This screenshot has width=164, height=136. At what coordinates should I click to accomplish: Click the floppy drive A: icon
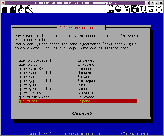click(4, 9)
